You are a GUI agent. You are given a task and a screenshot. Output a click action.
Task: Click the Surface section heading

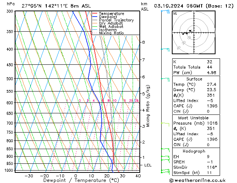[194, 79]
